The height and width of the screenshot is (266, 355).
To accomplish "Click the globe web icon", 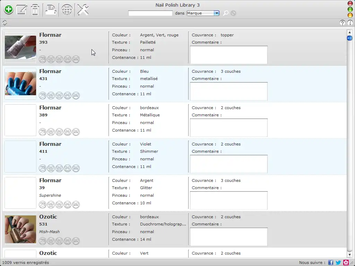I will point(67,10).
